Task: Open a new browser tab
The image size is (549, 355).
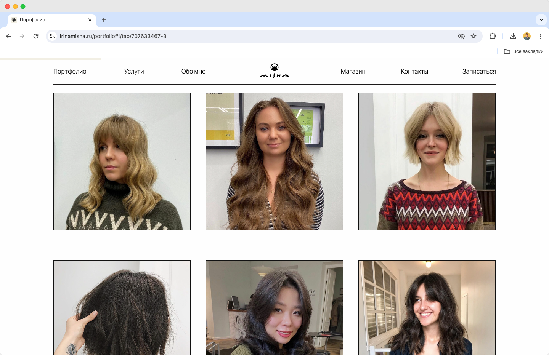Action: [104, 20]
